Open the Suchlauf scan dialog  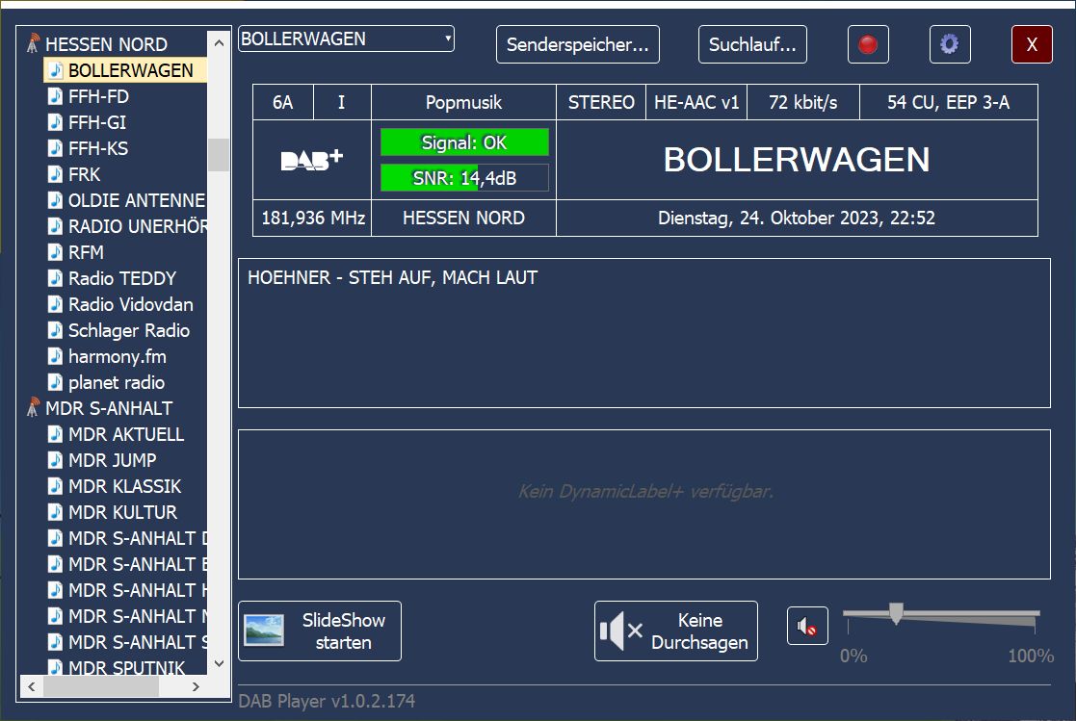tap(752, 44)
